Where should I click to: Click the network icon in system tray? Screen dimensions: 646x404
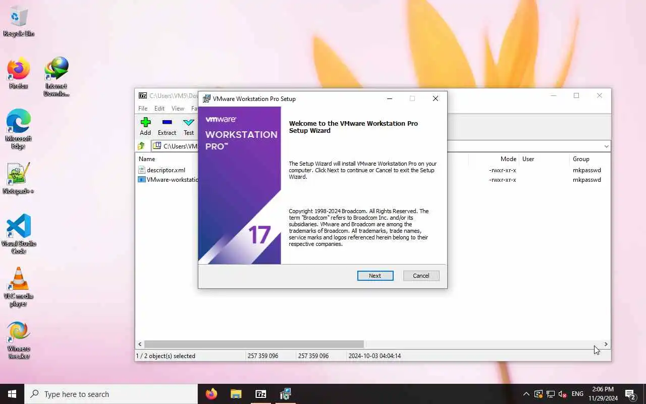[551, 394]
